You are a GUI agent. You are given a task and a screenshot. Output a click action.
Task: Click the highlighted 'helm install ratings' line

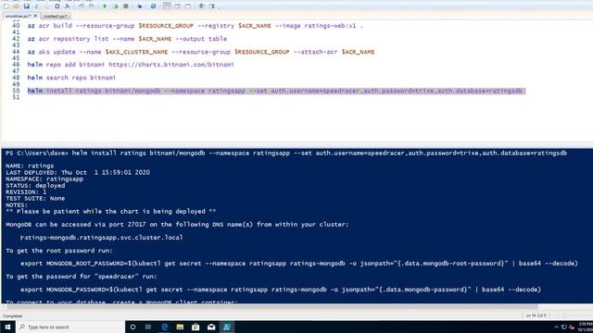tap(276, 91)
